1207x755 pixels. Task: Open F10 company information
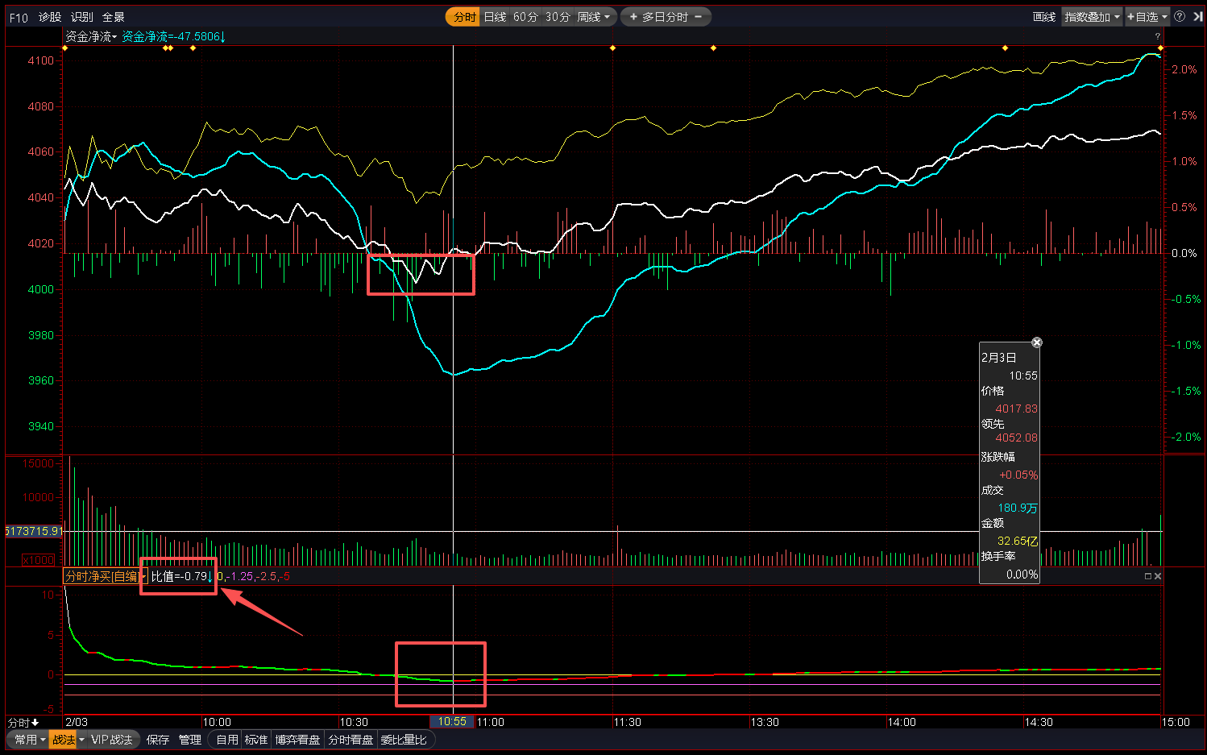[x=19, y=17]
